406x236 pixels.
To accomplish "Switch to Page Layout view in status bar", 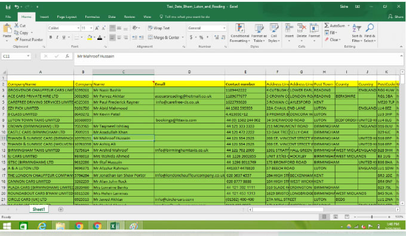I will (x=336, y=217).
